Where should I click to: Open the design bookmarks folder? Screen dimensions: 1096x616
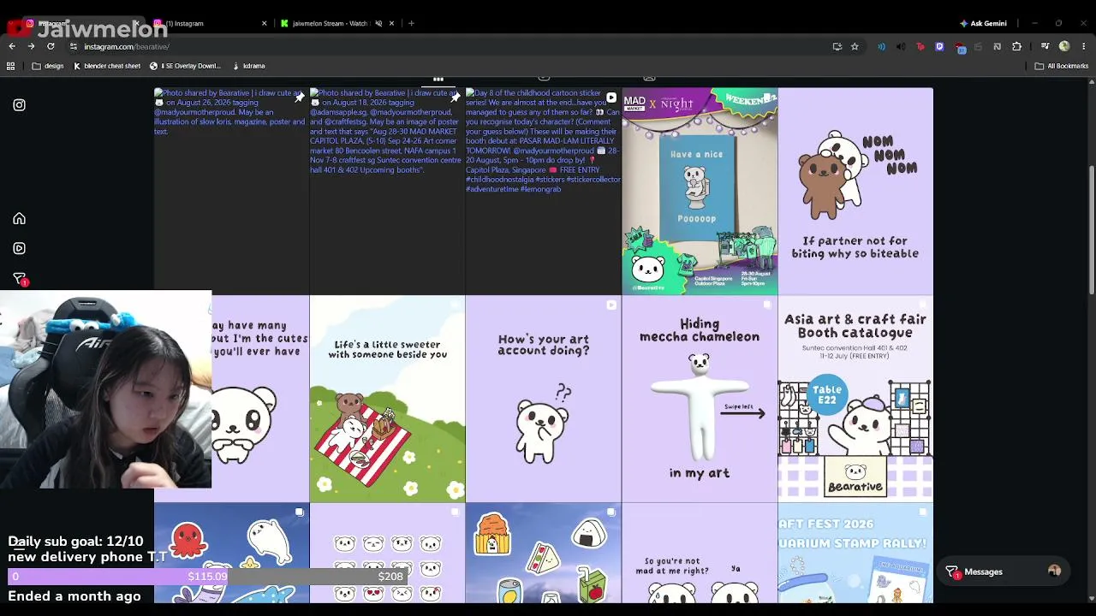coord(48,66)
